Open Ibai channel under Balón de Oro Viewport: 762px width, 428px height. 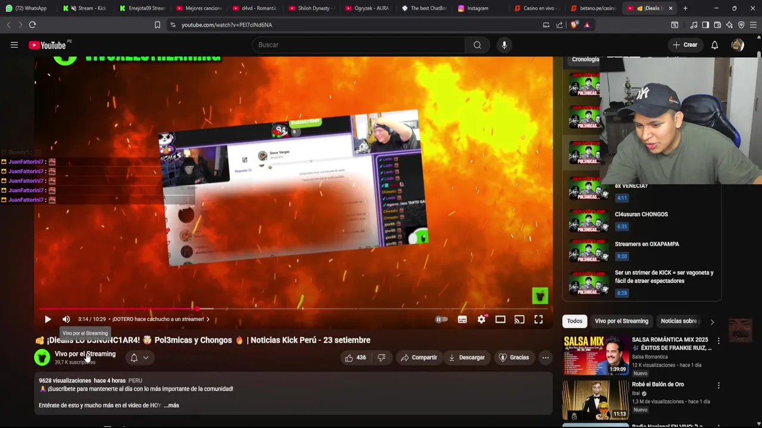tap(638, 394)
